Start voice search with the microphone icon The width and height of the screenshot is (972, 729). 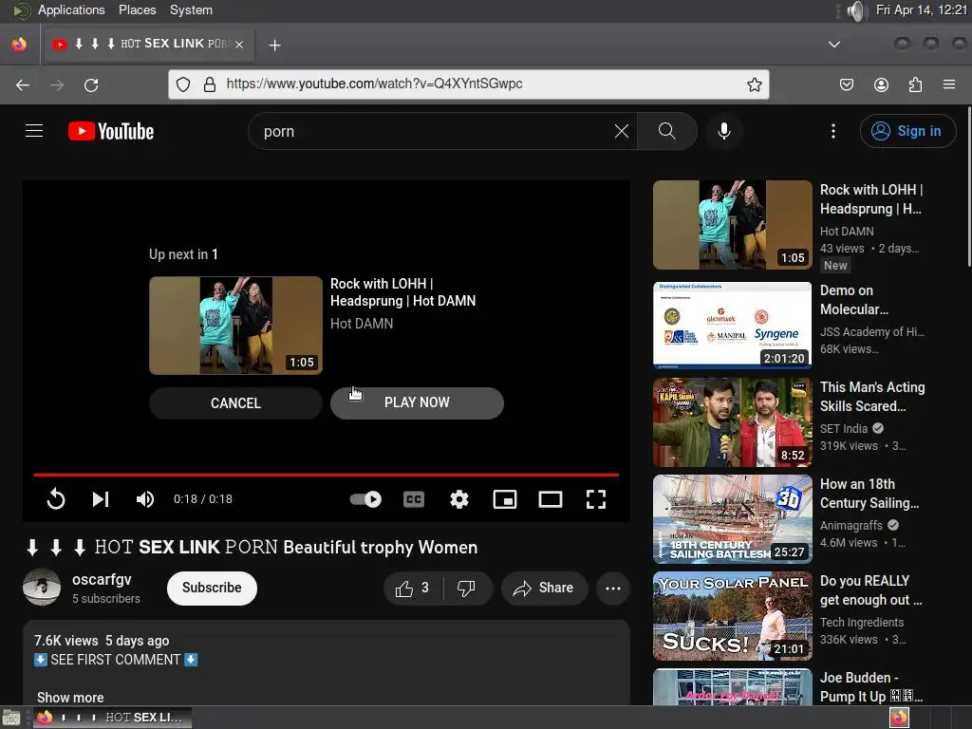pos(724,131)
